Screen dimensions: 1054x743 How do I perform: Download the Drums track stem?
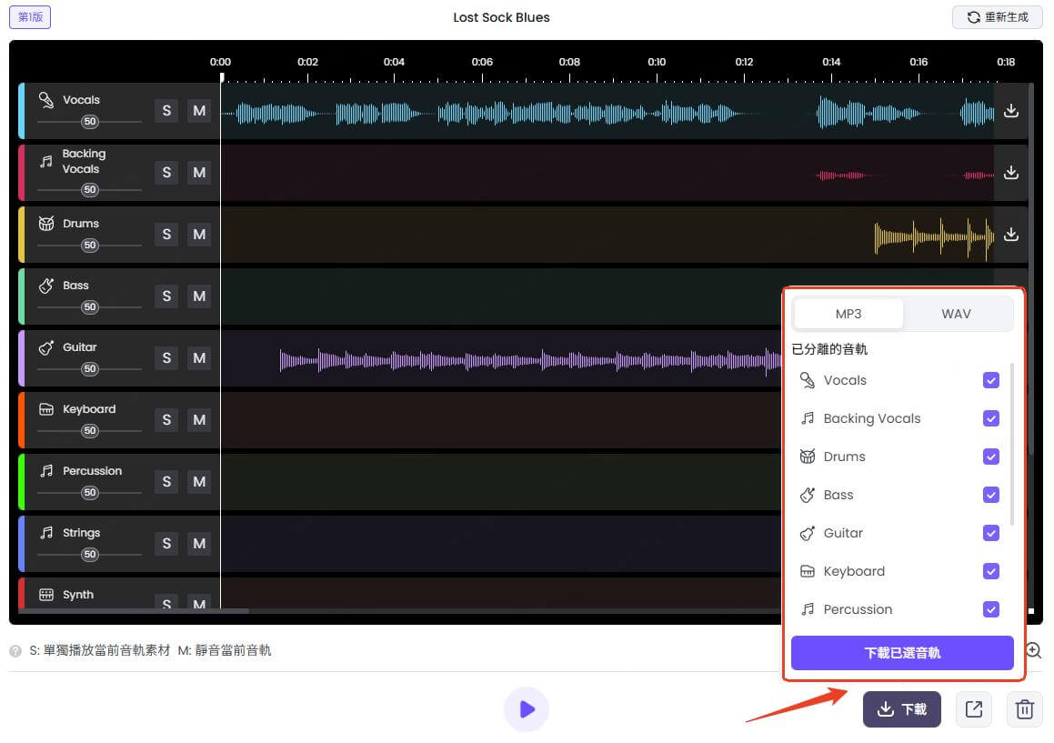tap(1010, 235)
